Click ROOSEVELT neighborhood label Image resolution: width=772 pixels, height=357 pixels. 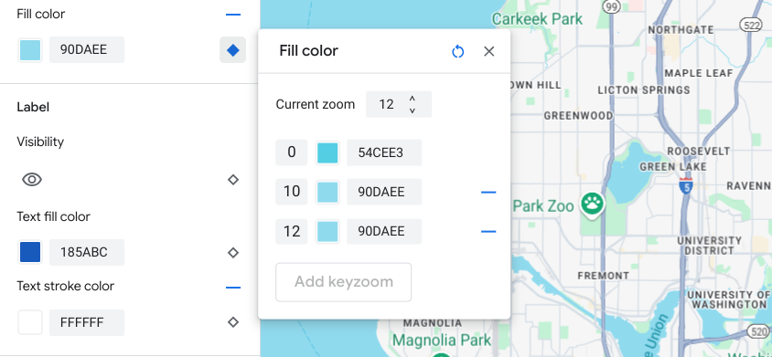click(x=699, y=151)
